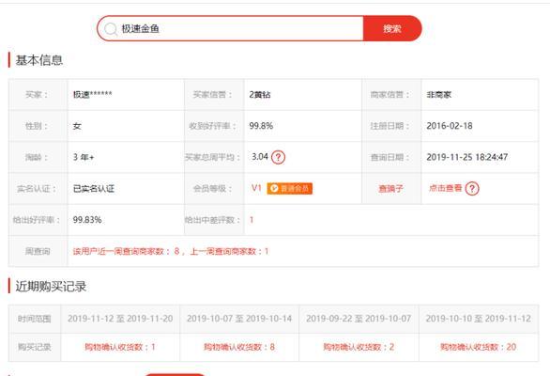Viewport: 550px width, 376px height.
Task: Click the question mark beside 点击查看
Action: point(472,188)
